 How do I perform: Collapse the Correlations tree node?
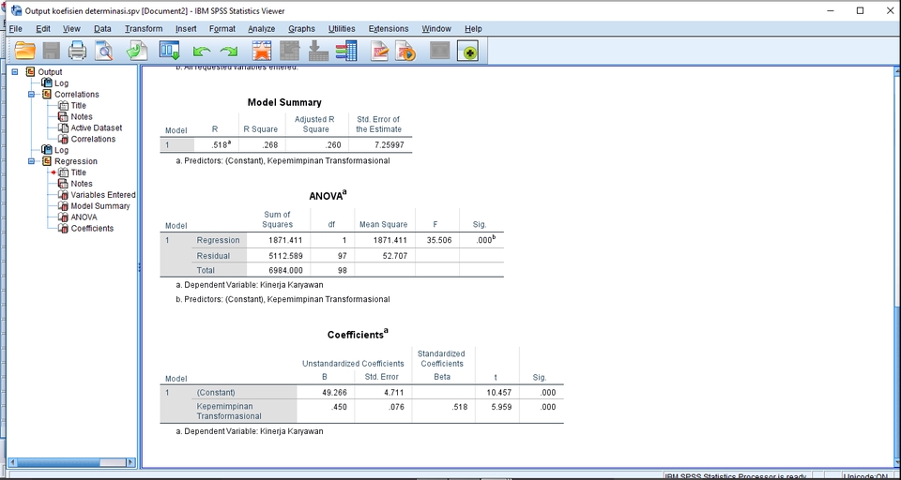pos(32,94)
